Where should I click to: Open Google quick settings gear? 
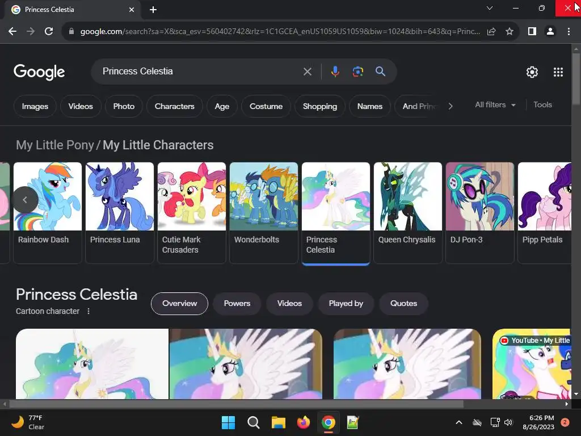coord(532,72)
